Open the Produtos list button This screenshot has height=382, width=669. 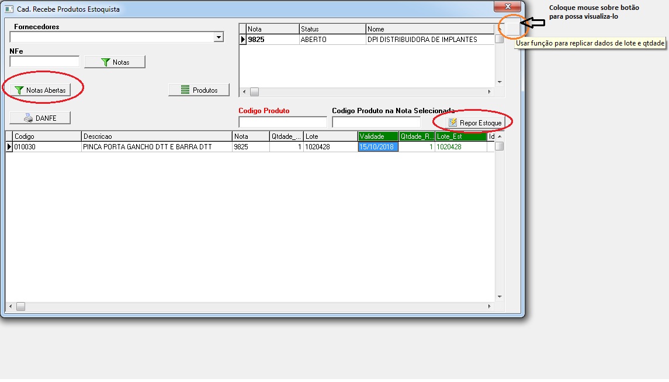point(199,90)
